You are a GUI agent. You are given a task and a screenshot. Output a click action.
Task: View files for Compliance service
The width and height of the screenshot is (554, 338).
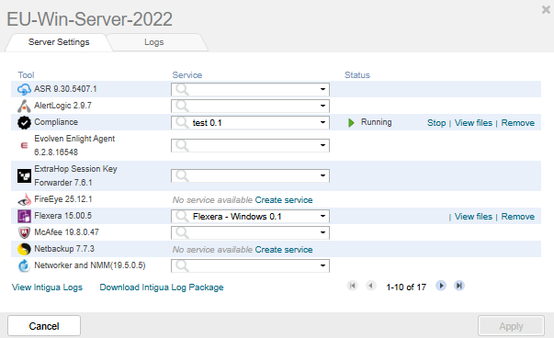473,123
